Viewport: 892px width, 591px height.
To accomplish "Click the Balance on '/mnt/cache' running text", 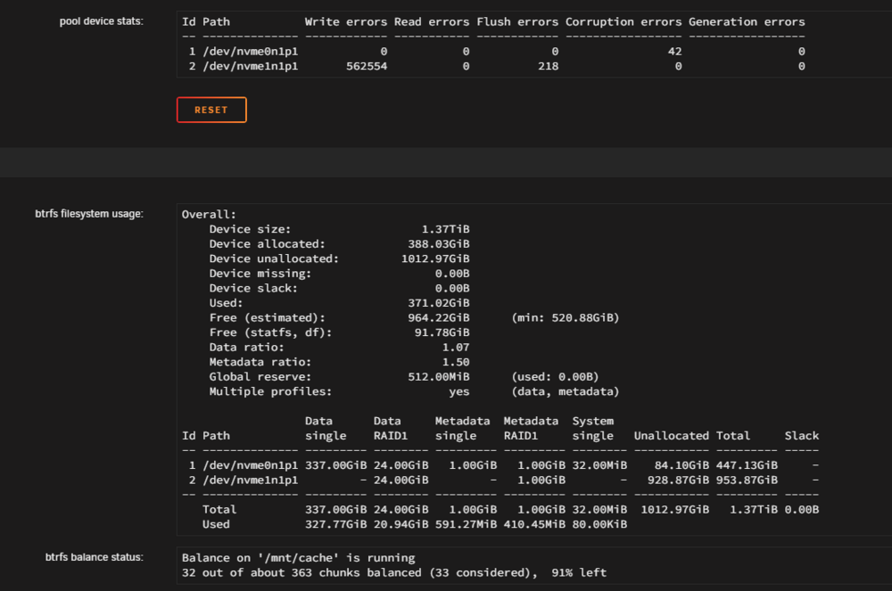I will pyautogui.click(x=298, y=558).
